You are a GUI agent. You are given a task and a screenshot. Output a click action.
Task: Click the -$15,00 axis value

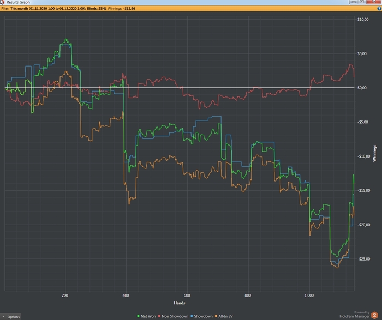pos(363,191)
